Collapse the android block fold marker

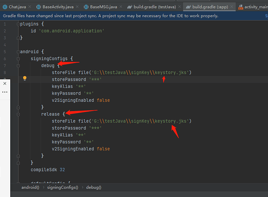pyautogui.click(x=18, y=52)
